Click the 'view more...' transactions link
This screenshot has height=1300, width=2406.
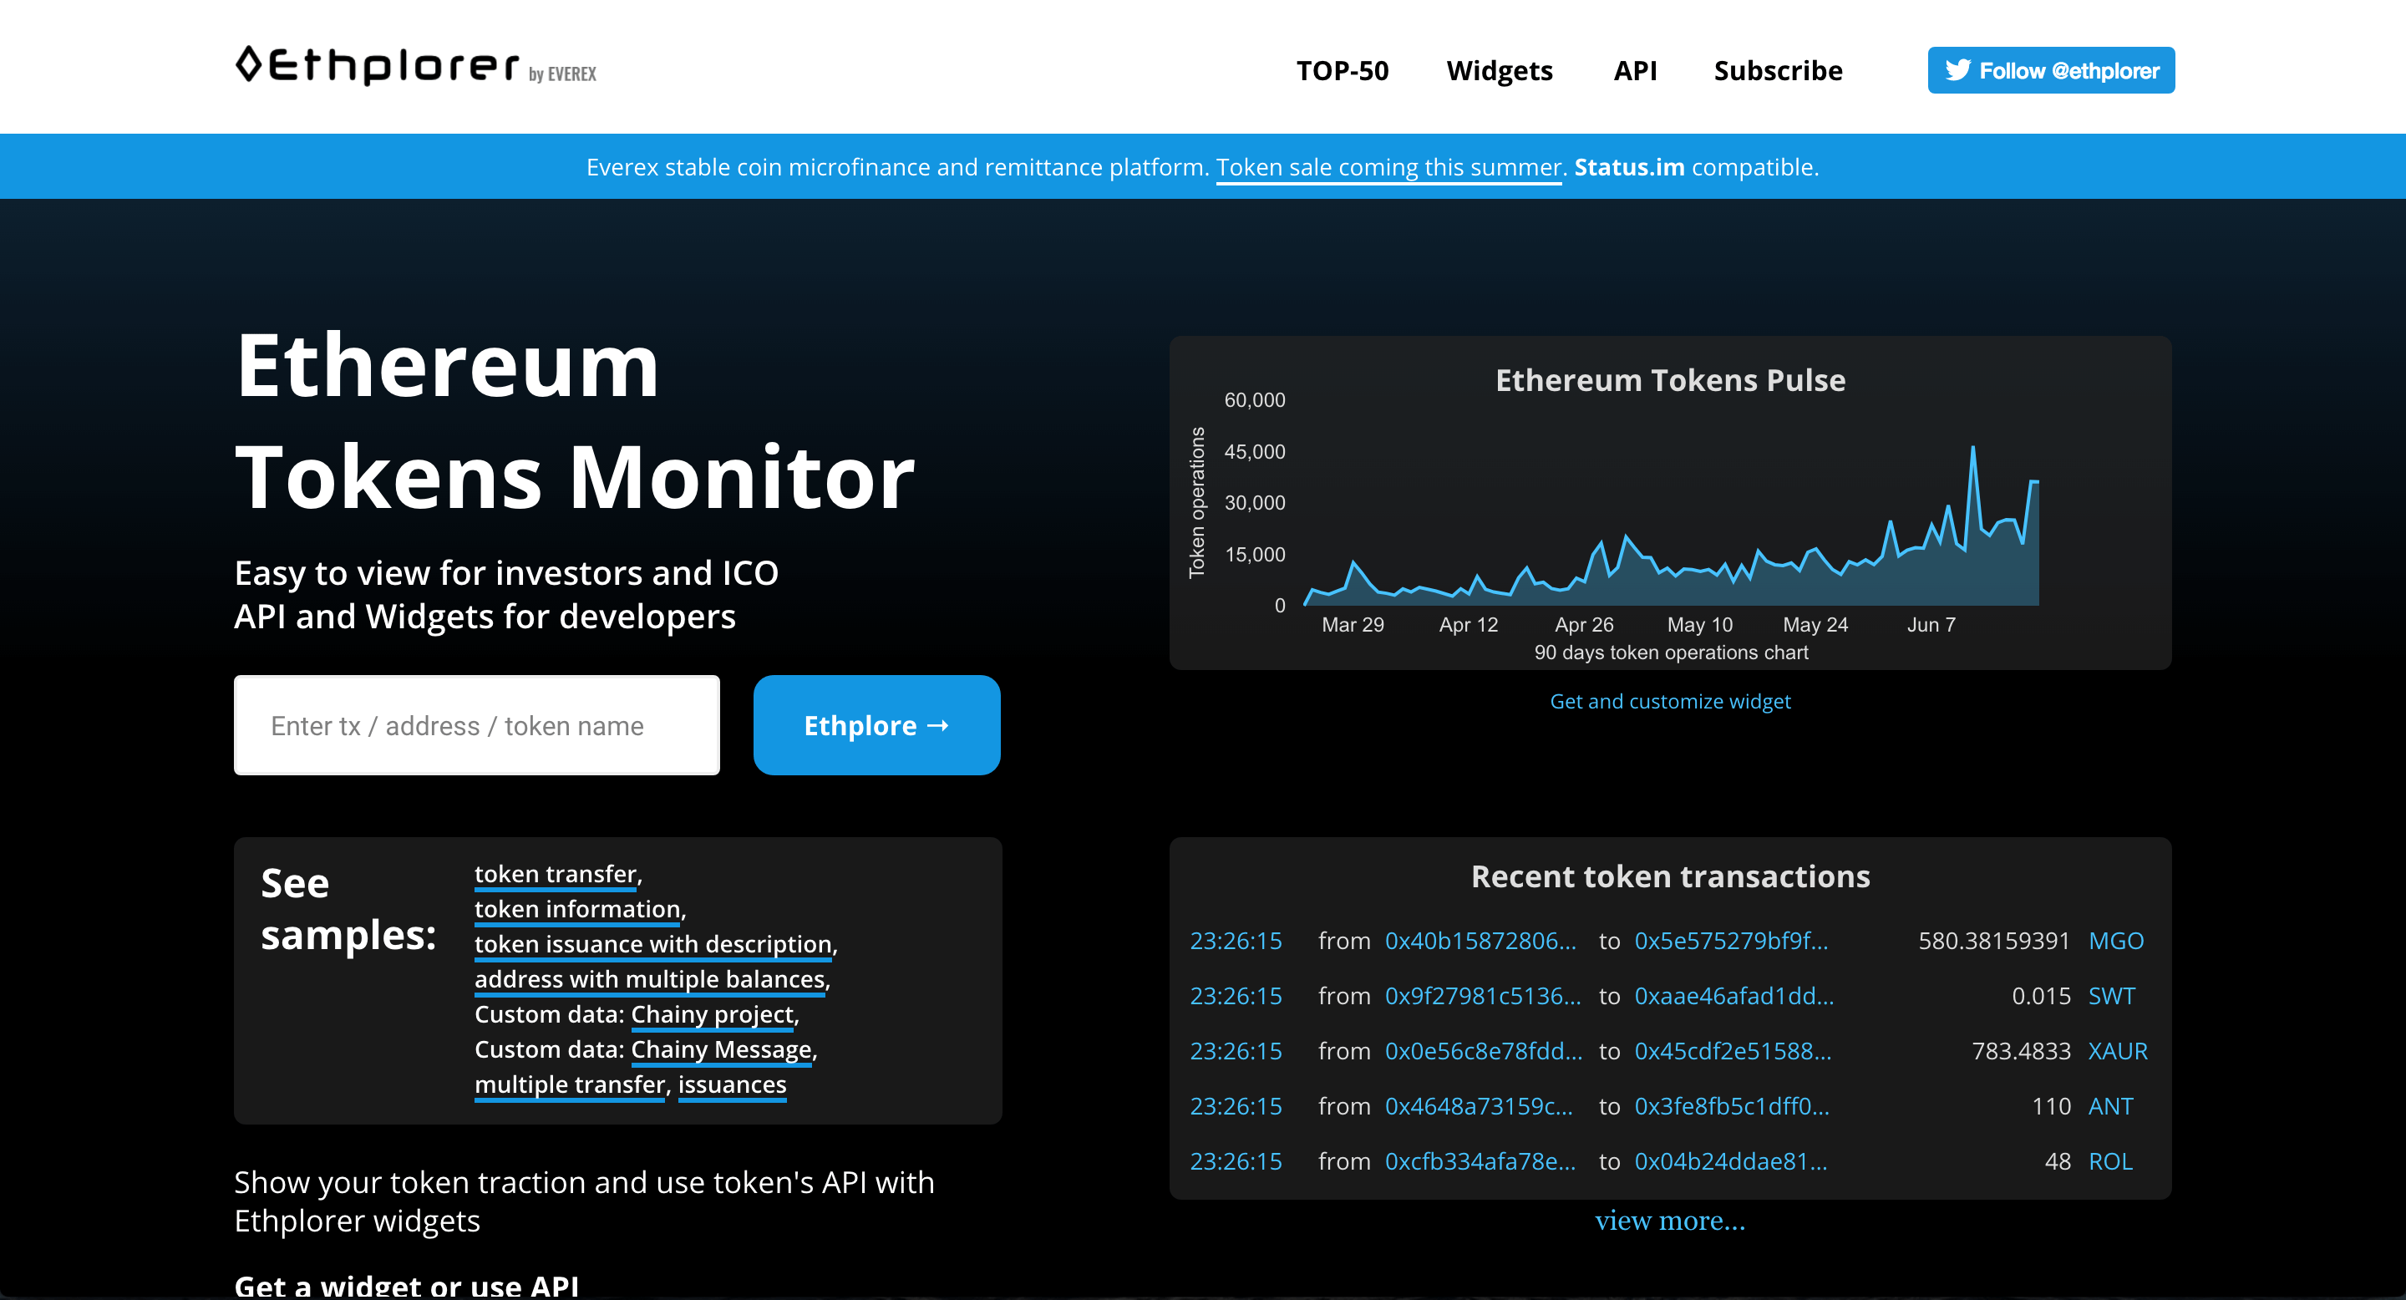pyautogui.click(x=1670, y=1220)
